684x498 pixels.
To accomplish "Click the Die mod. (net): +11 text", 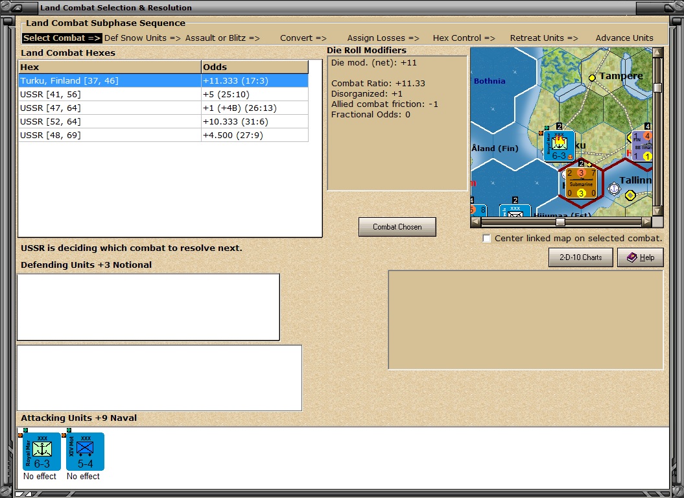I will point(374,62).
